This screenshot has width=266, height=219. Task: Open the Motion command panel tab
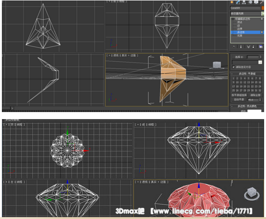click(250, 2)
